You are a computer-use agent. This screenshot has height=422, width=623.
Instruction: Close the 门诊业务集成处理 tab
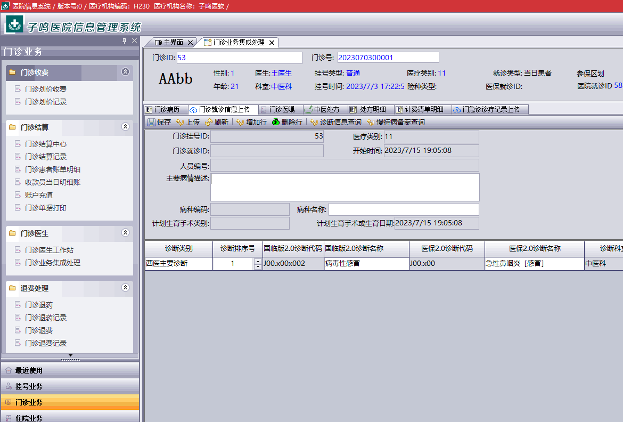pyautogui.click(x=272, y=43)
